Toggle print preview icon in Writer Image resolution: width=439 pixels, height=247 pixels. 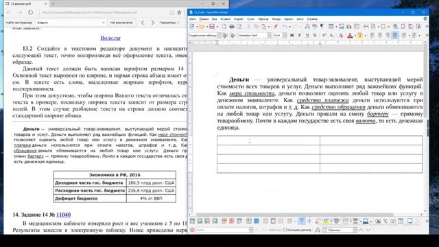click(239, 27)
